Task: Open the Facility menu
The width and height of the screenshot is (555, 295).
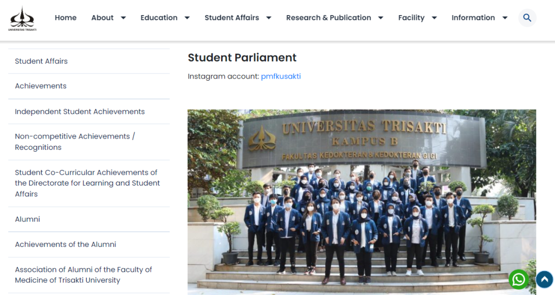Action: click(x=411, y=18)
